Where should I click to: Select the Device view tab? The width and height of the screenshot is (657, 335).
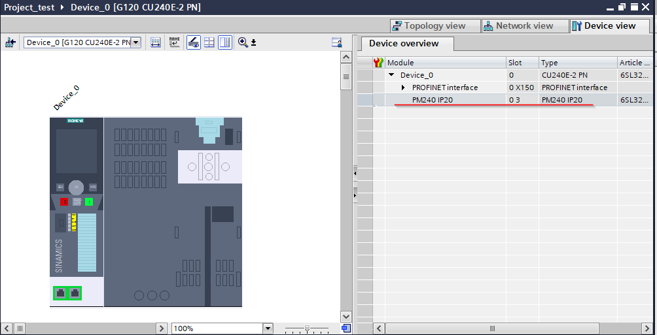tap(610, 26)
